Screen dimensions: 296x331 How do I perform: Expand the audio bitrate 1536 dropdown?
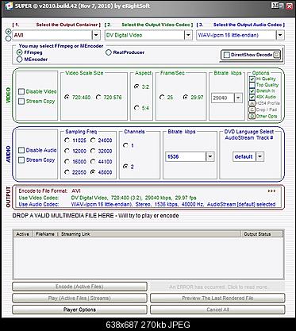pyautogui.click(x=210, y=156)
